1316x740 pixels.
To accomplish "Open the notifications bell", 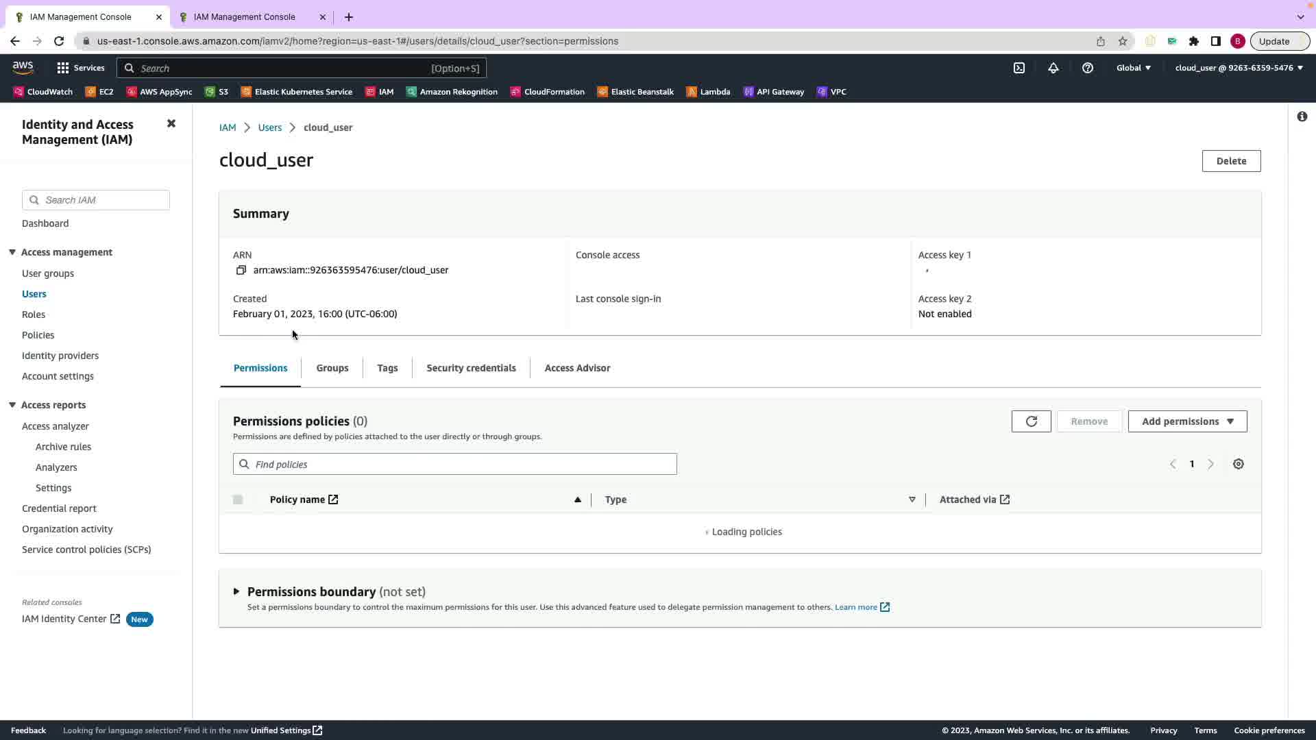I will 1053,68.
